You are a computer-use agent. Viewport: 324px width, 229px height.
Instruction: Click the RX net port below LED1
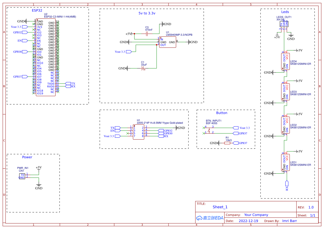[287, 183]
